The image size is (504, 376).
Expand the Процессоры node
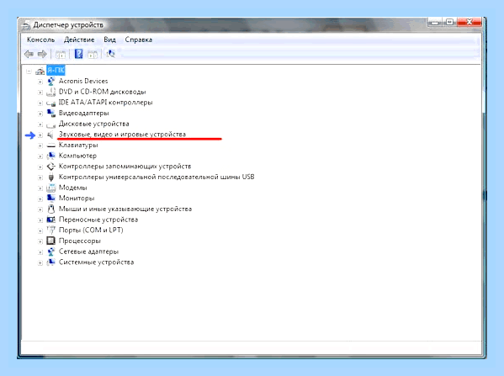pos(40,241)
